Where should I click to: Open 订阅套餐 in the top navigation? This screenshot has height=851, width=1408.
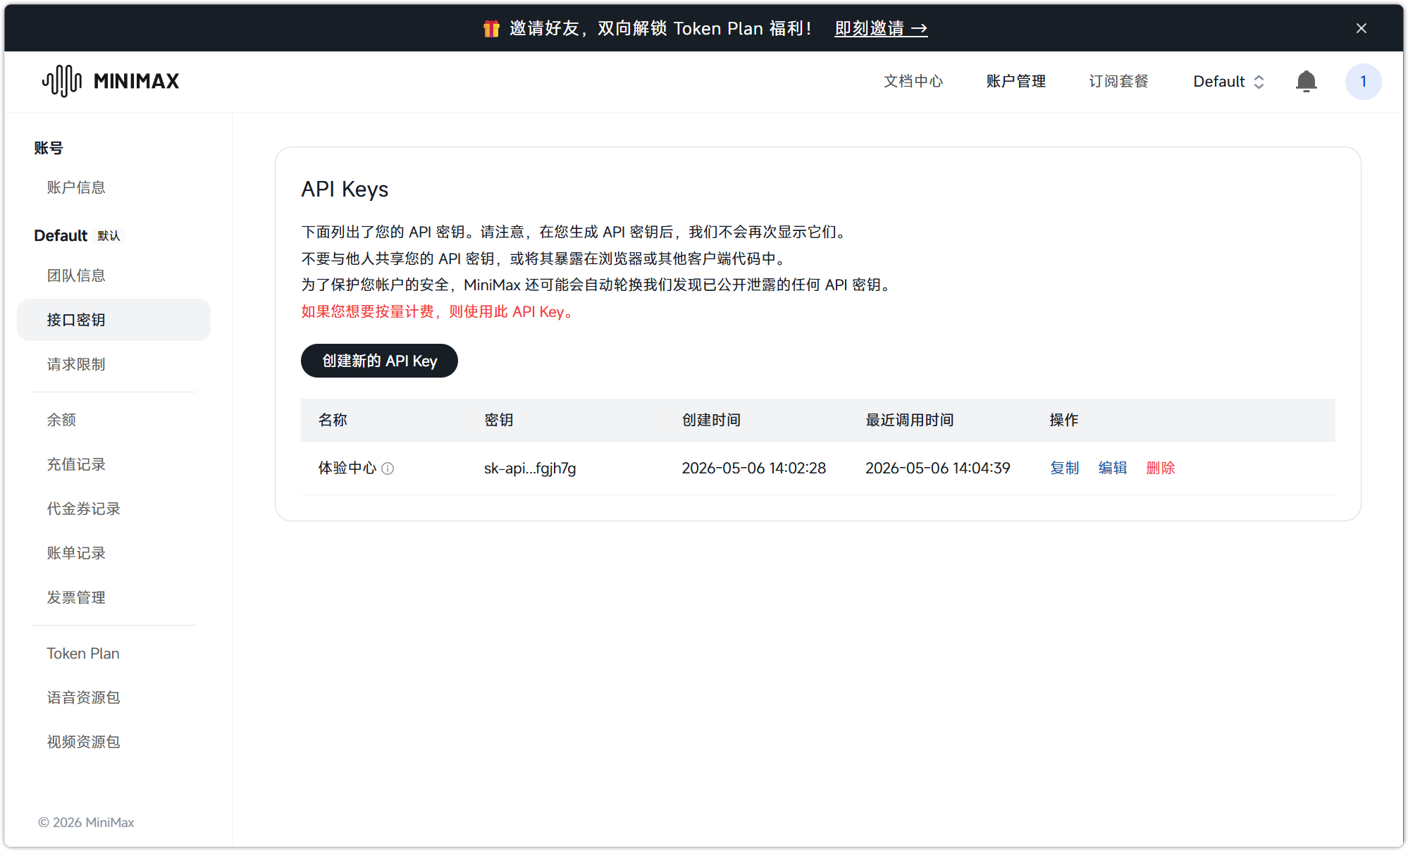(x=1118, y=82)
